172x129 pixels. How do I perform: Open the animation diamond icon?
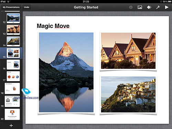(x=149, y=7)
